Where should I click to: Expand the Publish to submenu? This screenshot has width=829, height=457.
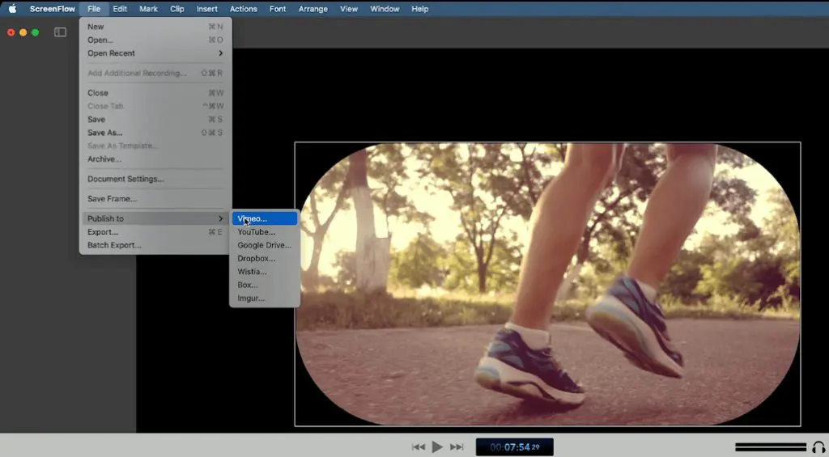click(x=155, y=218)
